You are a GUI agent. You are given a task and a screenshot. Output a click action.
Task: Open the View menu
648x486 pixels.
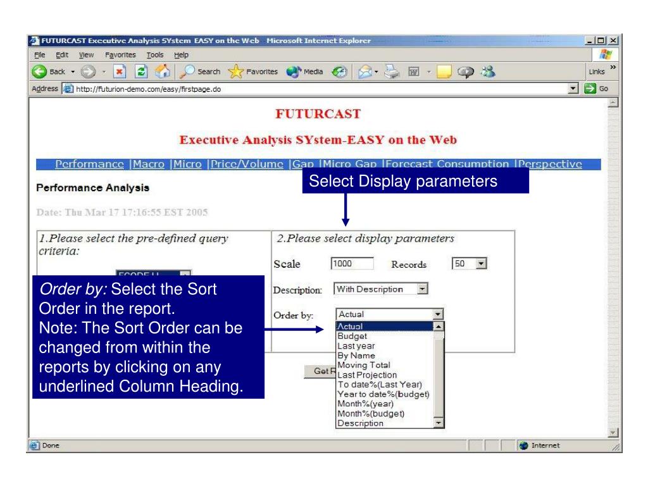point(86,54)
